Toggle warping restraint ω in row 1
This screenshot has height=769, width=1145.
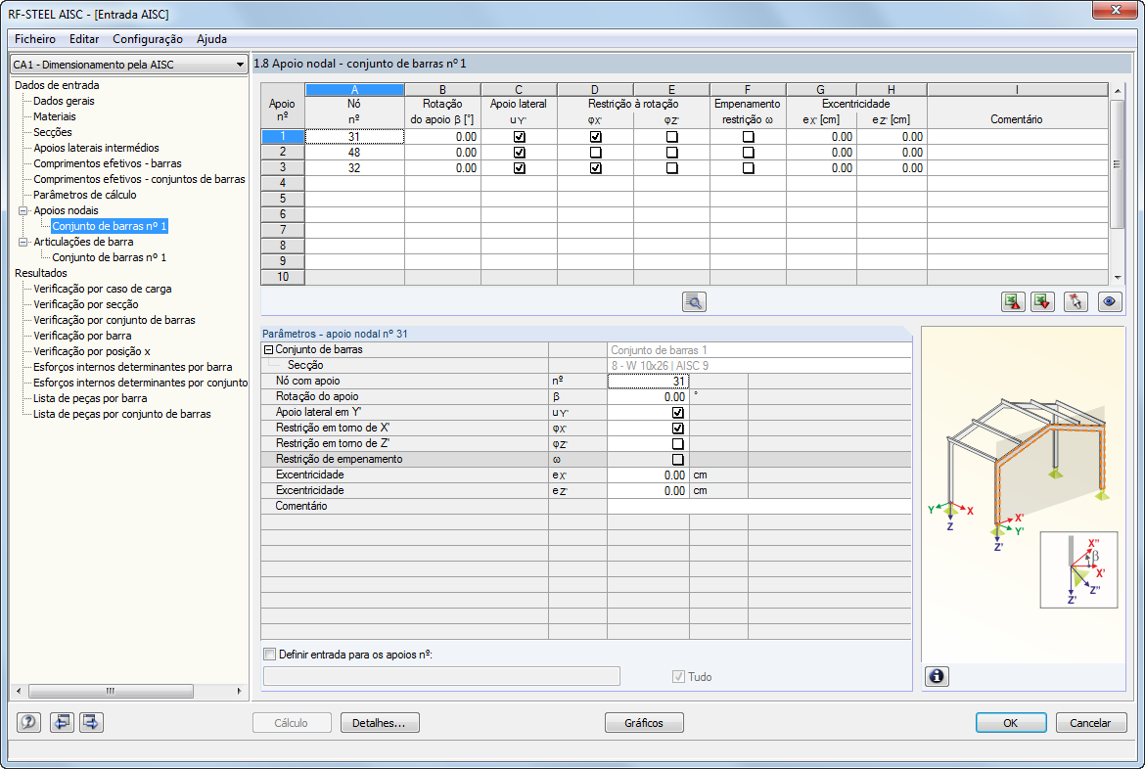(748, 137)
